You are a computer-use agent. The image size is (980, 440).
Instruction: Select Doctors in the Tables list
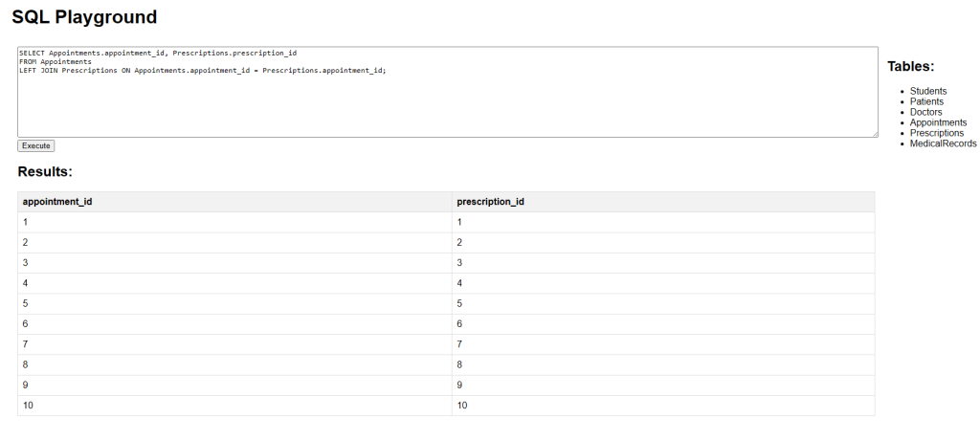(925, 113)
